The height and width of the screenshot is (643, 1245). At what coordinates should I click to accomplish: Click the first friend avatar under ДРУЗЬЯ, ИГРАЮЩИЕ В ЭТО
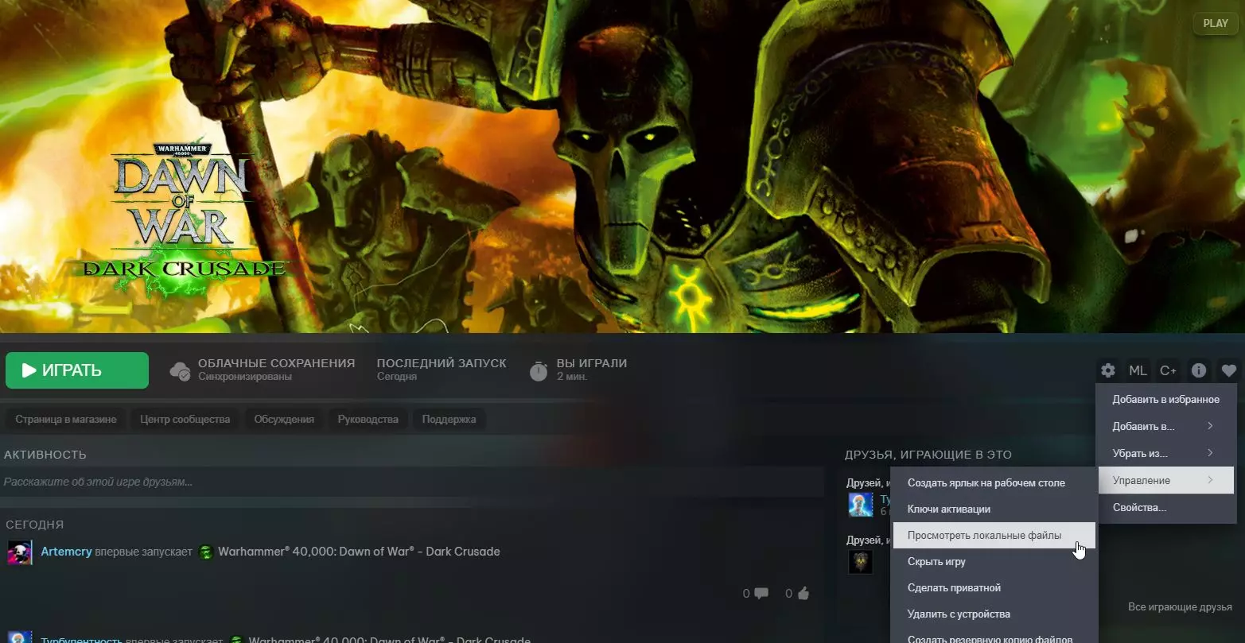click(x=860, y=505)
